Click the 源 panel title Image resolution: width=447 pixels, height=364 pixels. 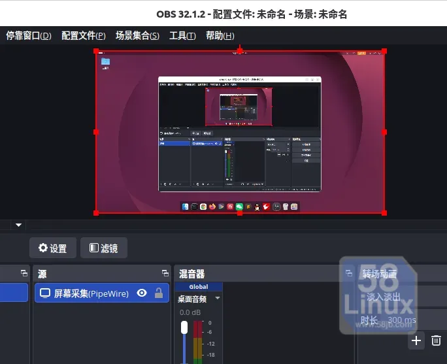point(42,274)
